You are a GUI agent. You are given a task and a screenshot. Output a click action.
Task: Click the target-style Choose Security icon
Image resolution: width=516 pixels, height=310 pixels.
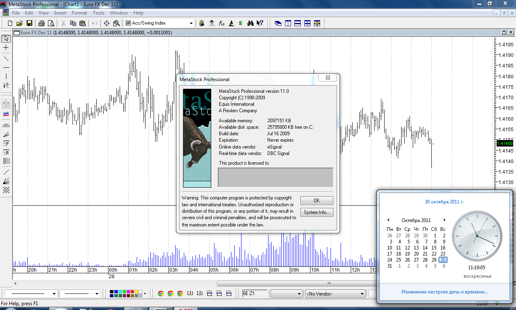(x=107, y=23)
